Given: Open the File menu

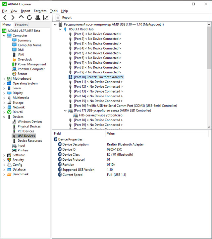Looking at the screenshot, I should coord(4,11).
